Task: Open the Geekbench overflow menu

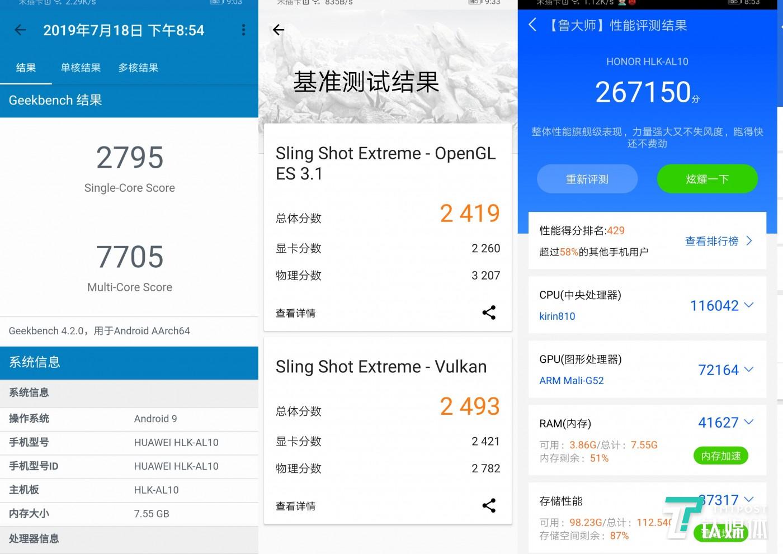Action: click(243, 30)
